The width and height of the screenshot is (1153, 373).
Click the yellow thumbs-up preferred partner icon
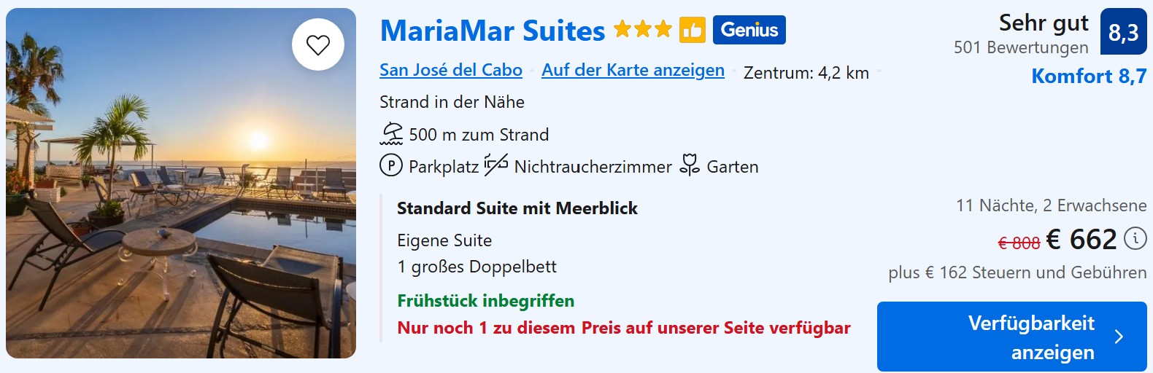pos(692,30)
